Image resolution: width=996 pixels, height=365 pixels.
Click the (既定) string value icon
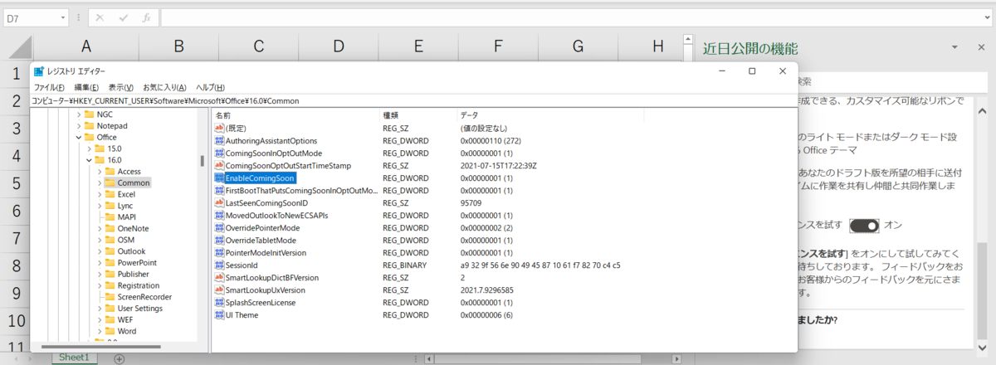[219, 128]
